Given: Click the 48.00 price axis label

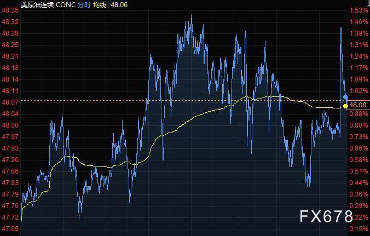Looking at the screenshot, I should coord(11,125).
